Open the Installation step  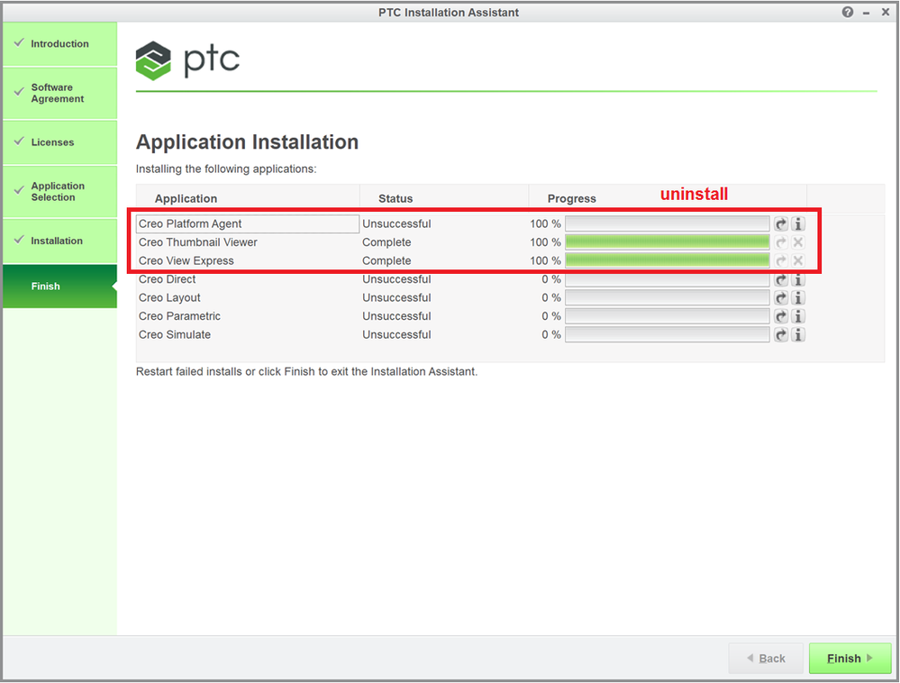pyautogui.click(x=59, y=241)
